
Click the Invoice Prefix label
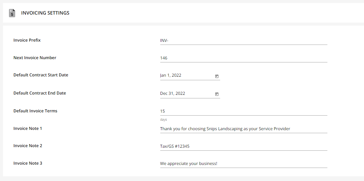[x=27, y=40]
